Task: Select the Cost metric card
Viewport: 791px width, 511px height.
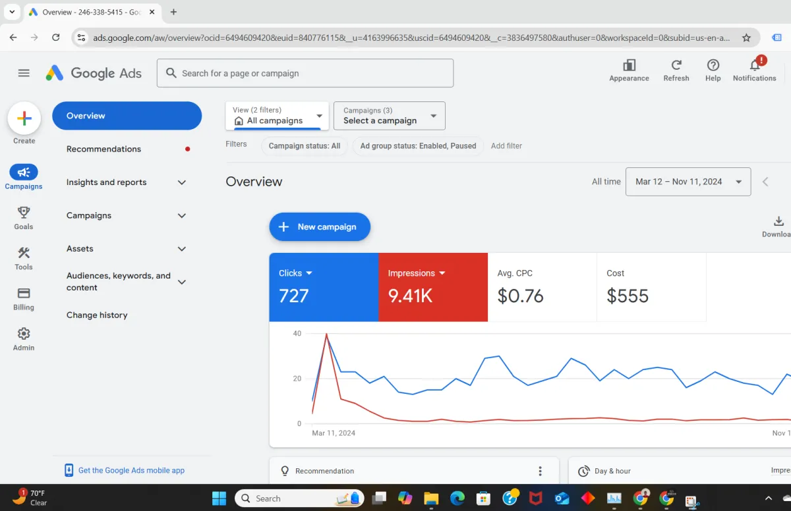Action: coord(651,287)
